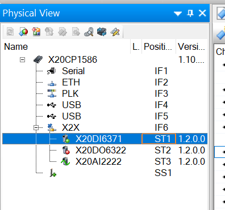Collapse the X2X interface node
This screenshot has height=210, width=225.
point(36,128)
